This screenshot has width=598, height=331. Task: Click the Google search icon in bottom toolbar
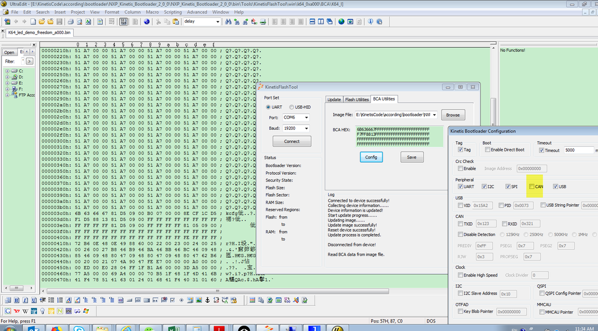click(x=8, y=311)
